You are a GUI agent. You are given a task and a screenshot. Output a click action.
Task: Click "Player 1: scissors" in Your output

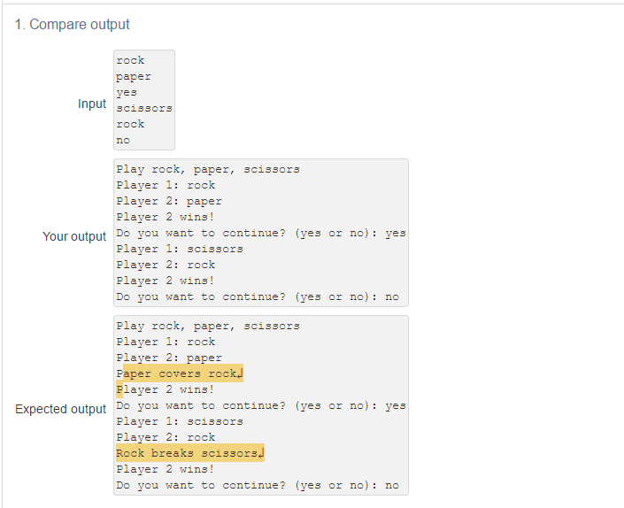pos(180,249)
